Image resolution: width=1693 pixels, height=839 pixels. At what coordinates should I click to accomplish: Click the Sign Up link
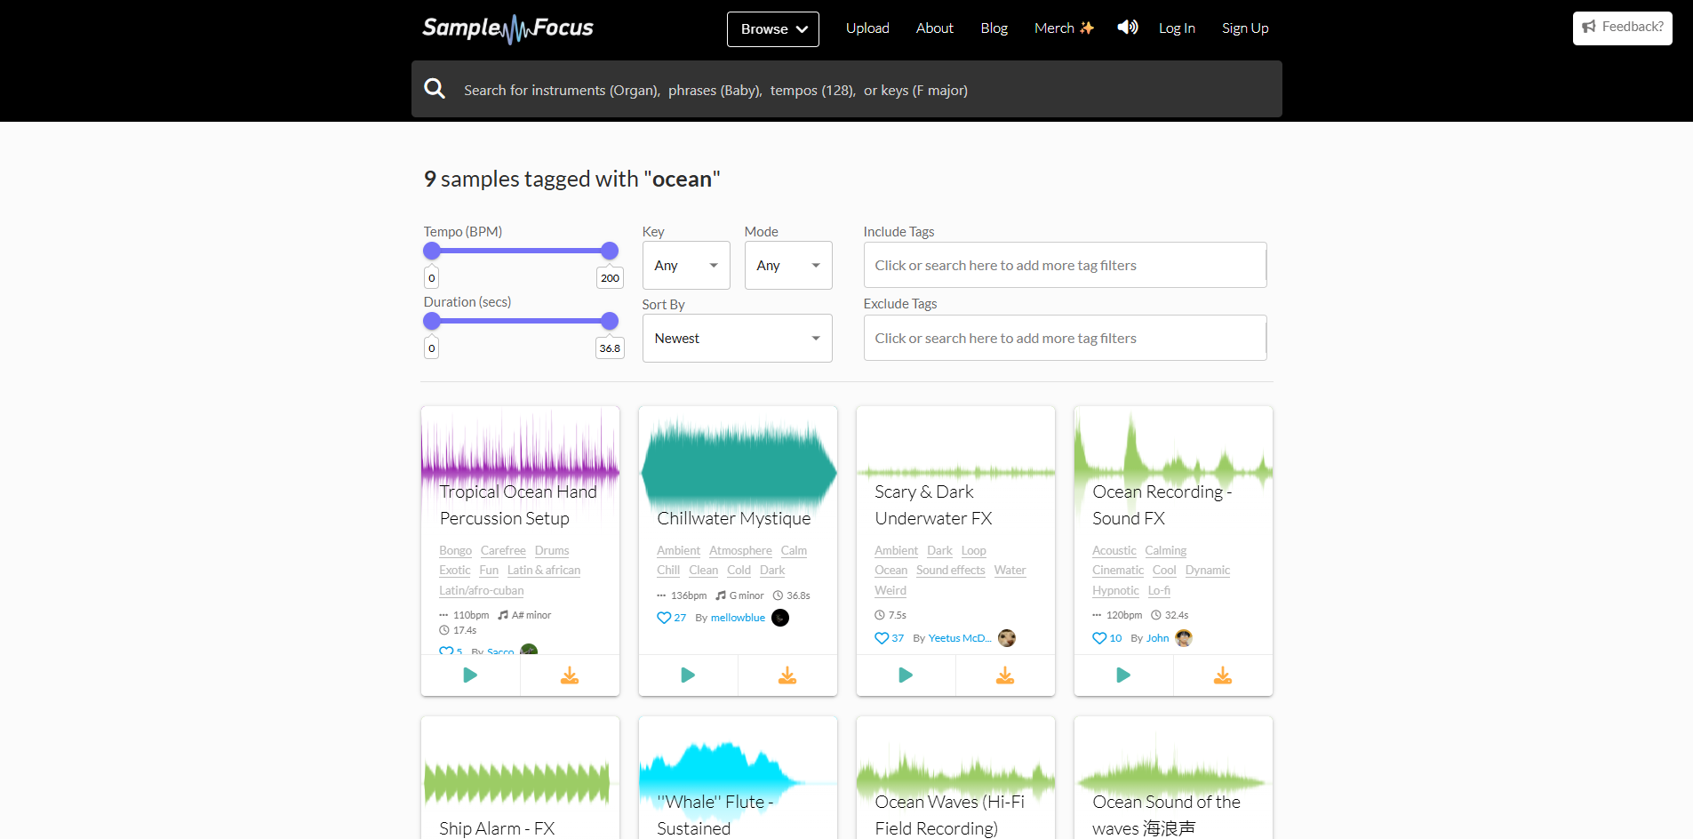pos(1245,28)
